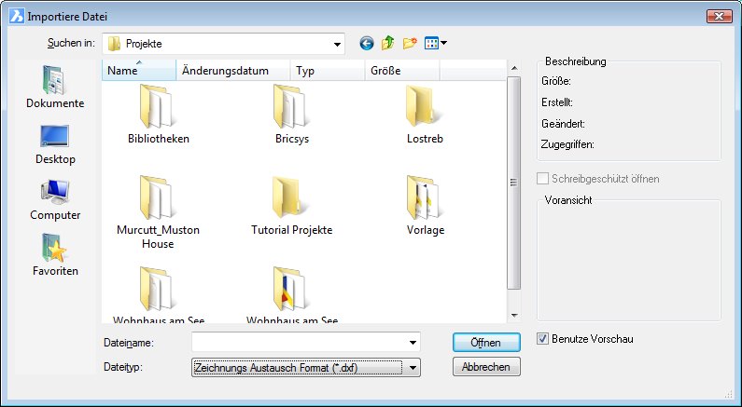Go to Computer in the sidebar

point(54,199)
